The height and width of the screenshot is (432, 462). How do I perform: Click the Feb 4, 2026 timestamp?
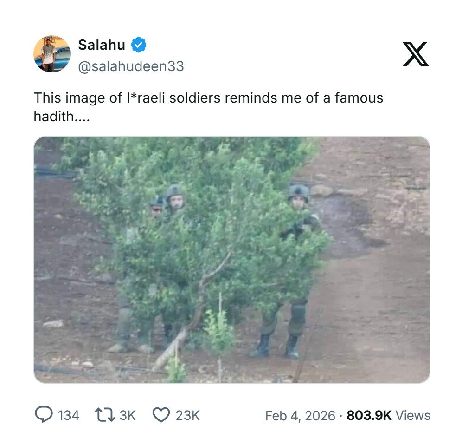300,416
